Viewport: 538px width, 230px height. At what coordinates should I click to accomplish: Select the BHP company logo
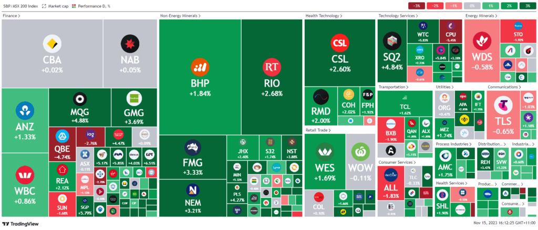point(200,66)
